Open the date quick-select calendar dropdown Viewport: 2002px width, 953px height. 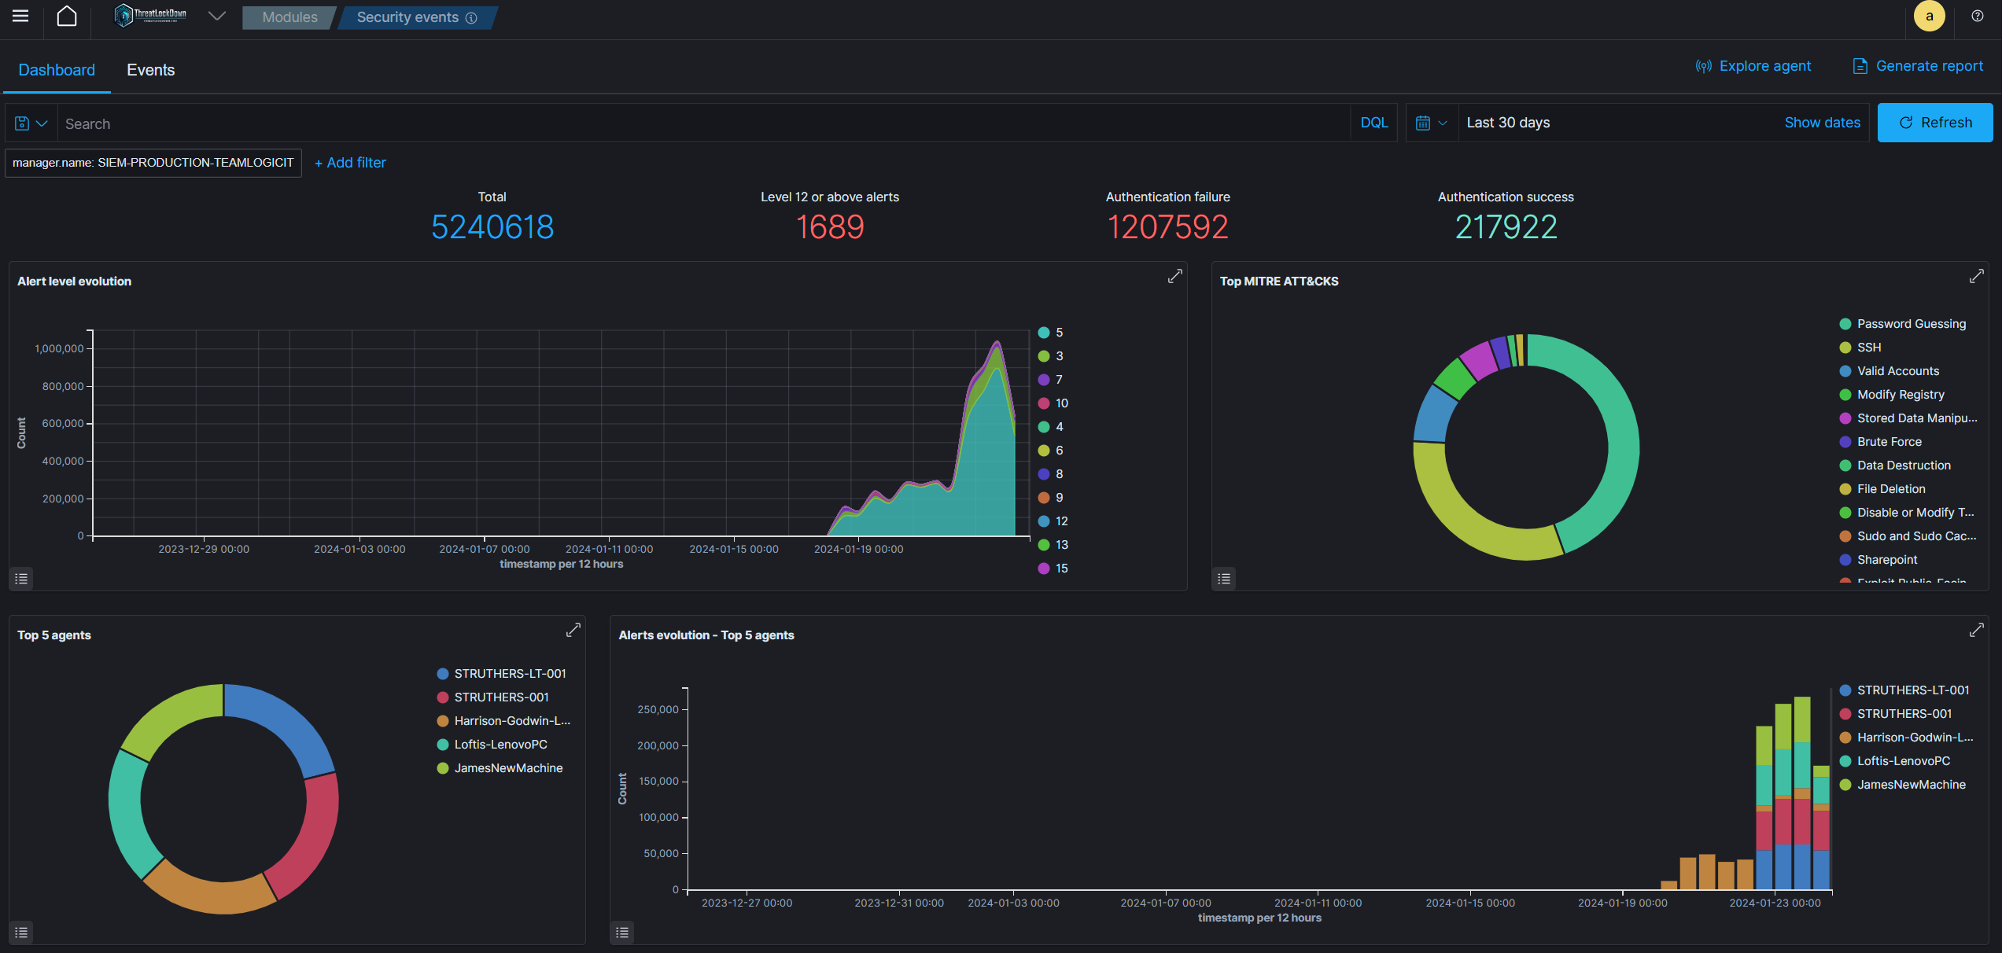(1431, 123)
